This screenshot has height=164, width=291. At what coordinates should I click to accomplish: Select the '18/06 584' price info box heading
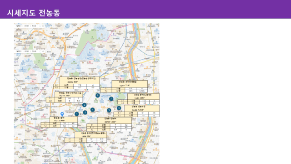tap(91, 135)
